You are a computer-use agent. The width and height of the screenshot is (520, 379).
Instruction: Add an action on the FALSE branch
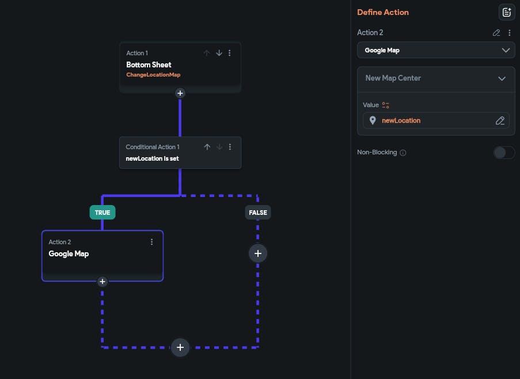point(257,253)
